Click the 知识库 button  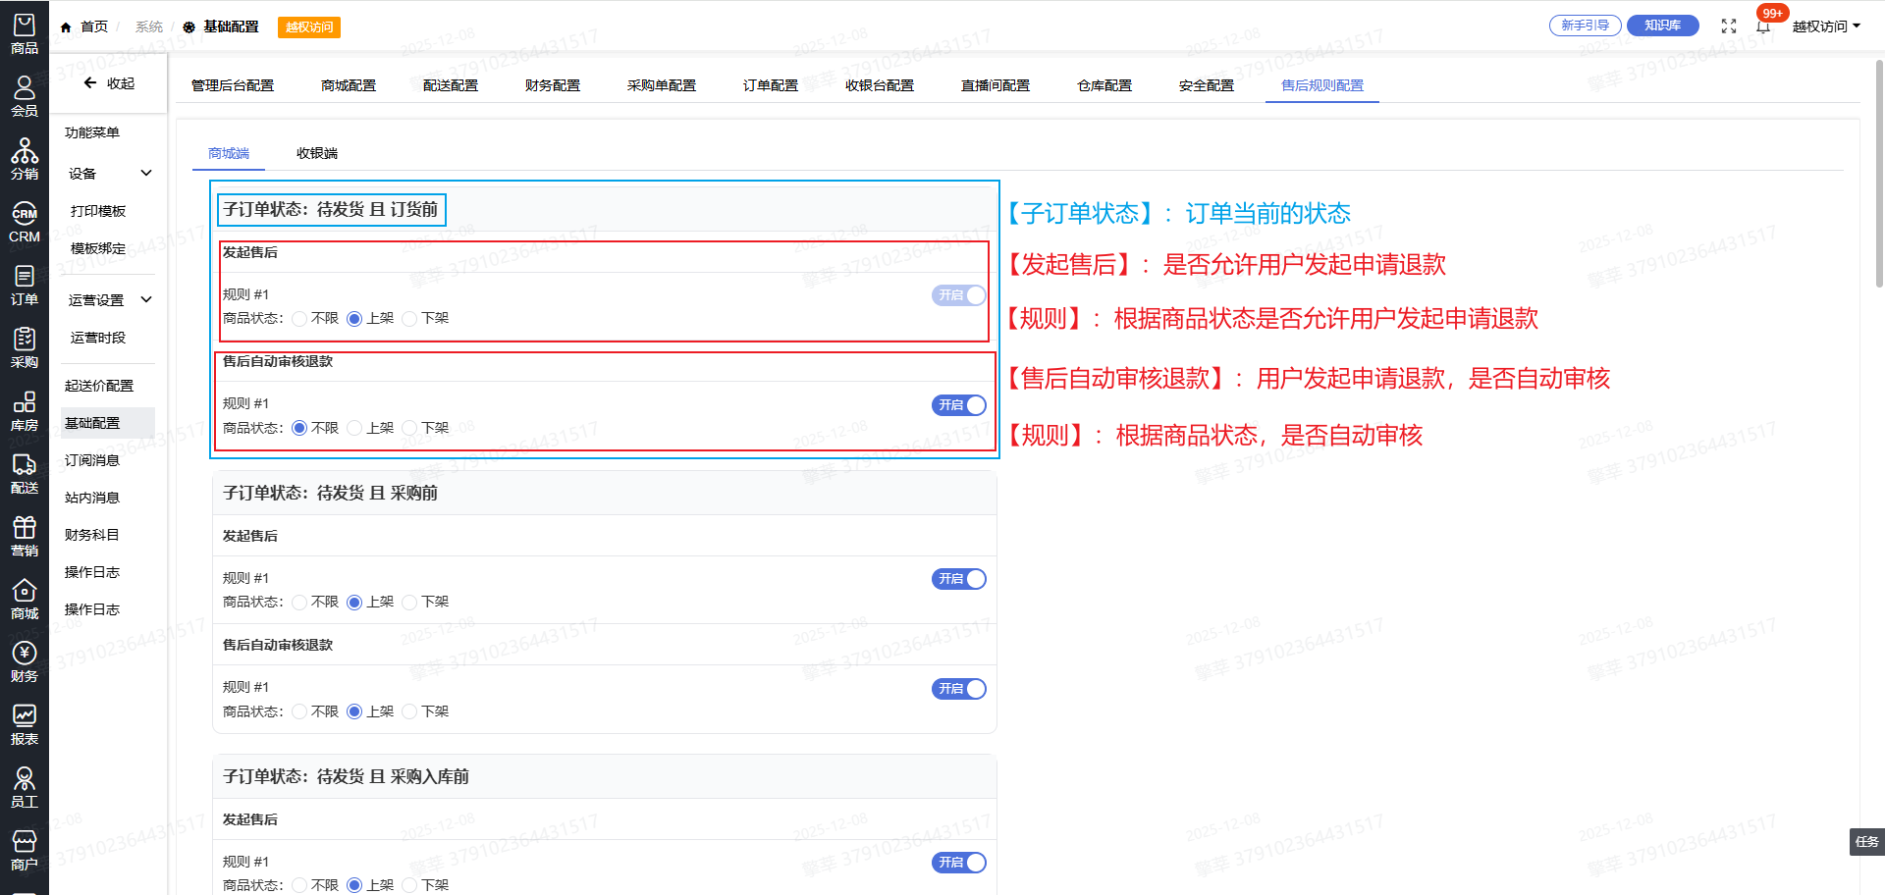(1662, 26)
